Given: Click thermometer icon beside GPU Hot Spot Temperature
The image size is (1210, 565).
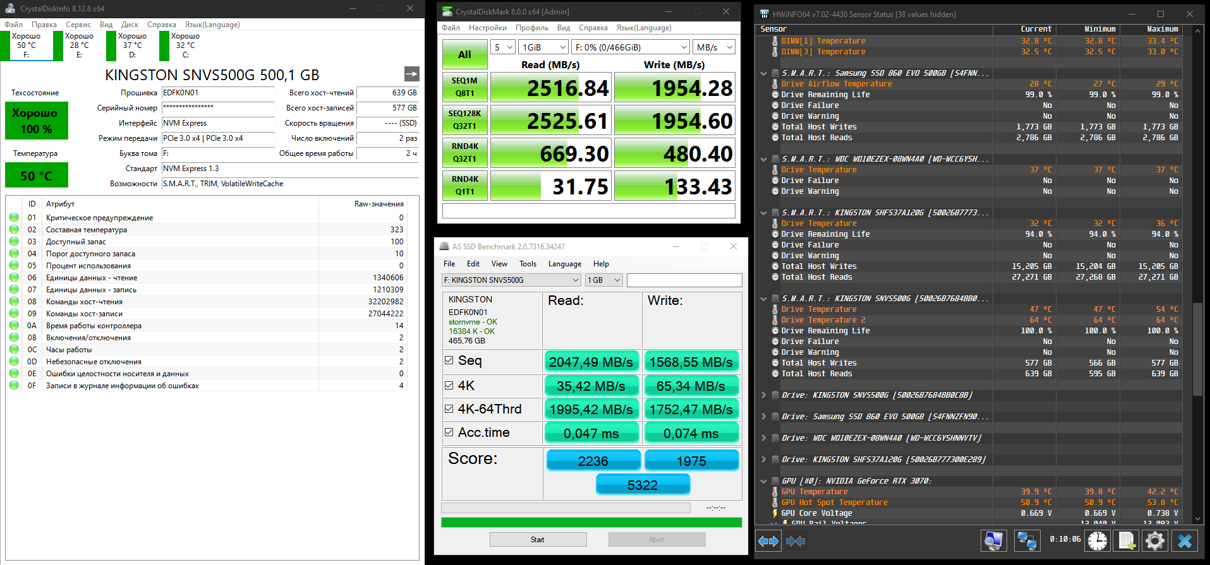Looking at the screenshot, I should (x=775, y=503).
